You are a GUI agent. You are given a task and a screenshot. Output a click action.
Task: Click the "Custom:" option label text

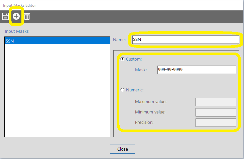[134, 59]
